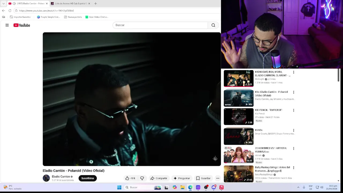Open options menu for Mix: Eladio Carrión
The image size is (343, 193).
click(x=293, y=92)
